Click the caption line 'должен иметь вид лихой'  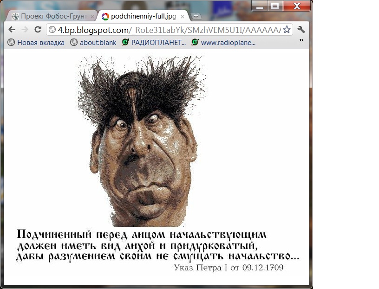pyautogui.click(x=137, y=246)
